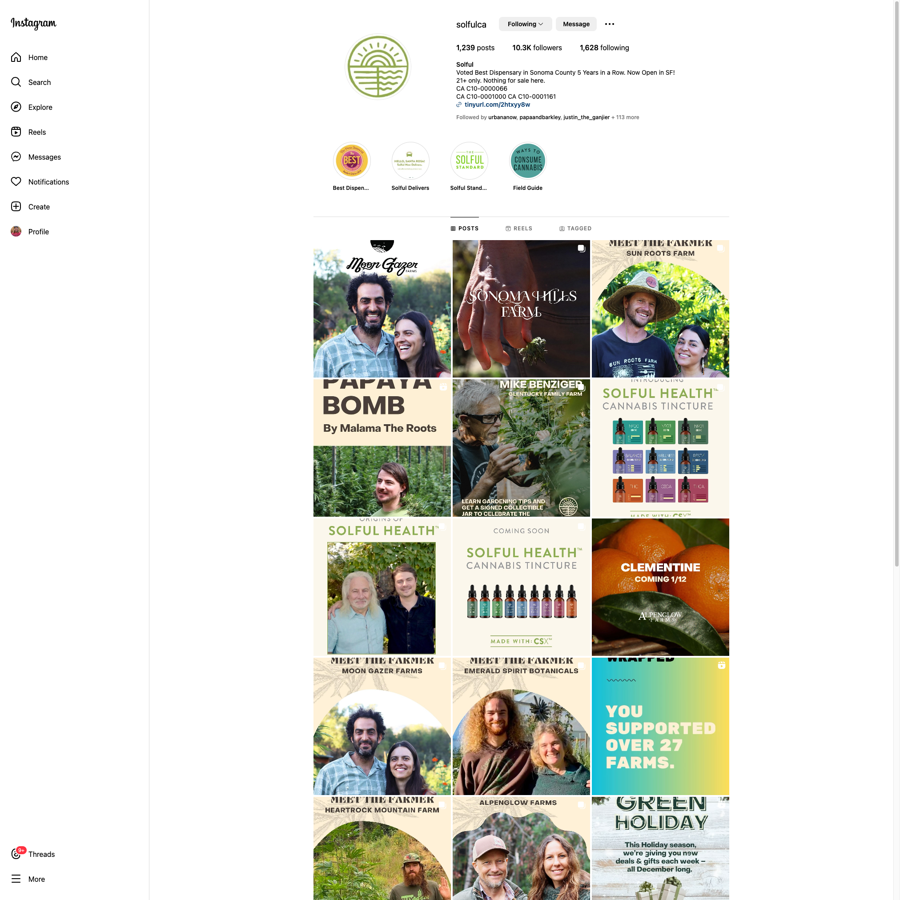Click the Create plus icon
Screen dimensions: 900x900
tap(16, 207)
